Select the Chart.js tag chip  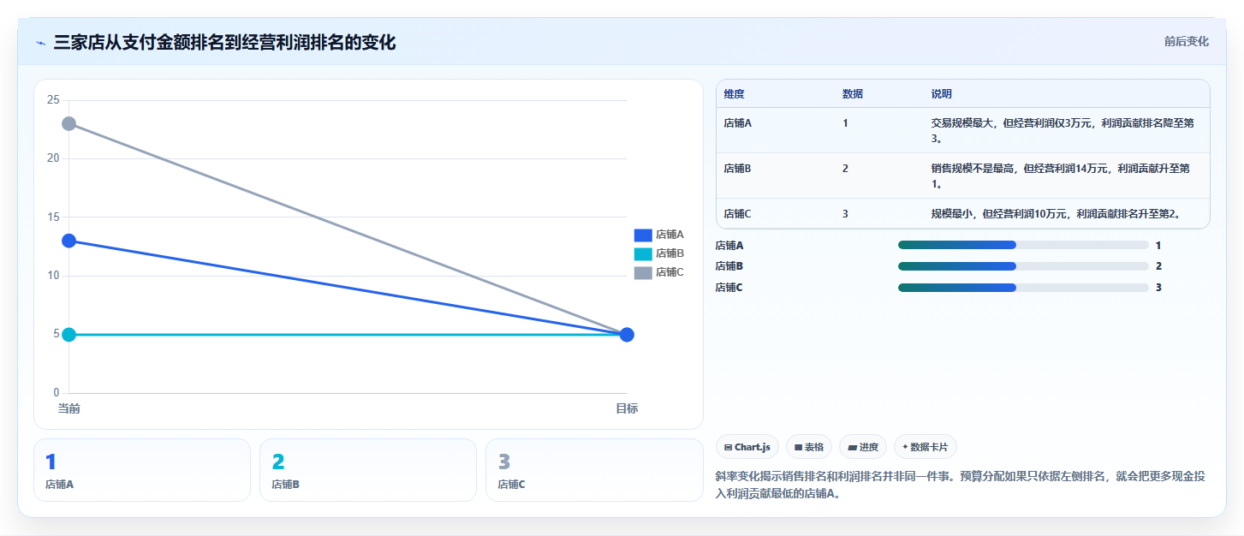tap(747, 447)
